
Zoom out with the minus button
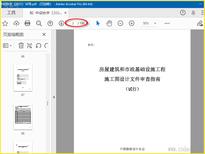120,23
